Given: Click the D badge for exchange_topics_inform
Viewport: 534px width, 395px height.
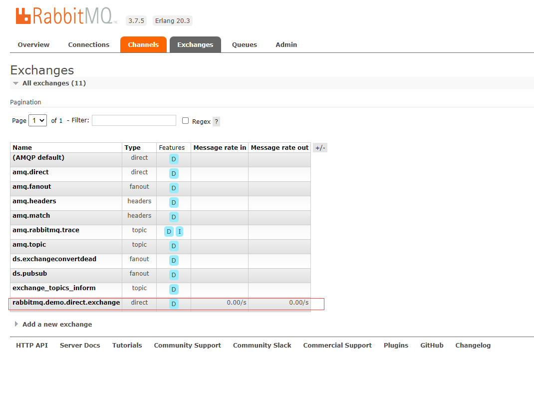Looking at the screenshot, I should point(174,289).
